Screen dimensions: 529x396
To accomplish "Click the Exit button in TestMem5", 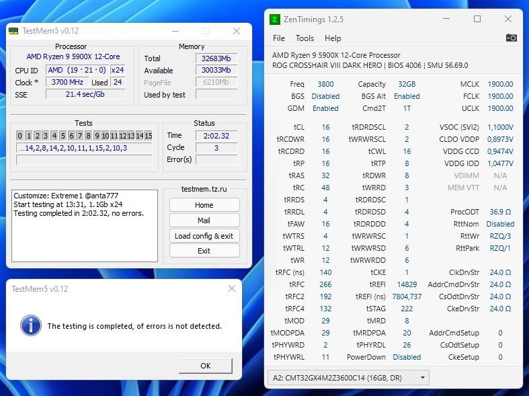I will pyautogui.click(x=204, y=251).
